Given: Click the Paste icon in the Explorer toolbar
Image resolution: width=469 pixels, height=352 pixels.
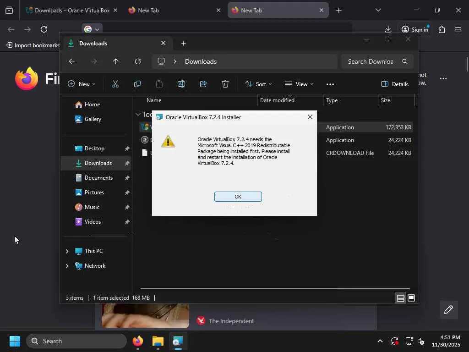Looking at the screenshot, I should coord(159,84).
